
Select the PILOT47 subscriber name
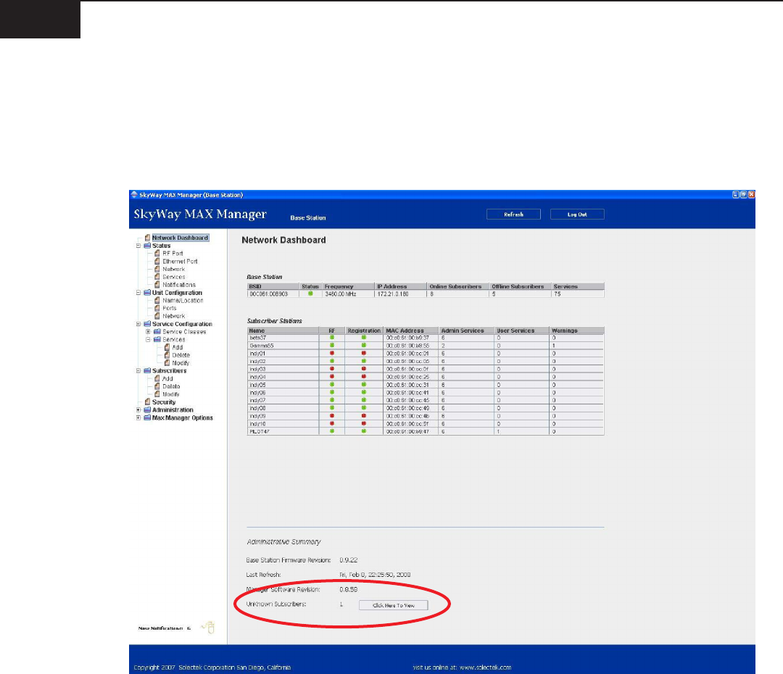[260, 431]
